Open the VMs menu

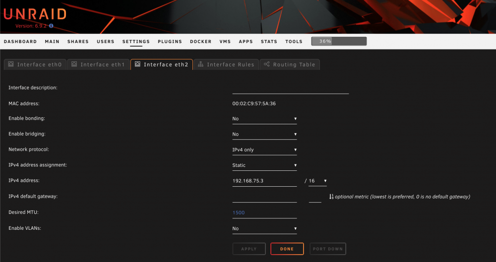point(225,42)
